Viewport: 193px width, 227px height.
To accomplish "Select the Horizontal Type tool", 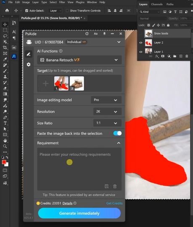I will (x=5, y=123).
